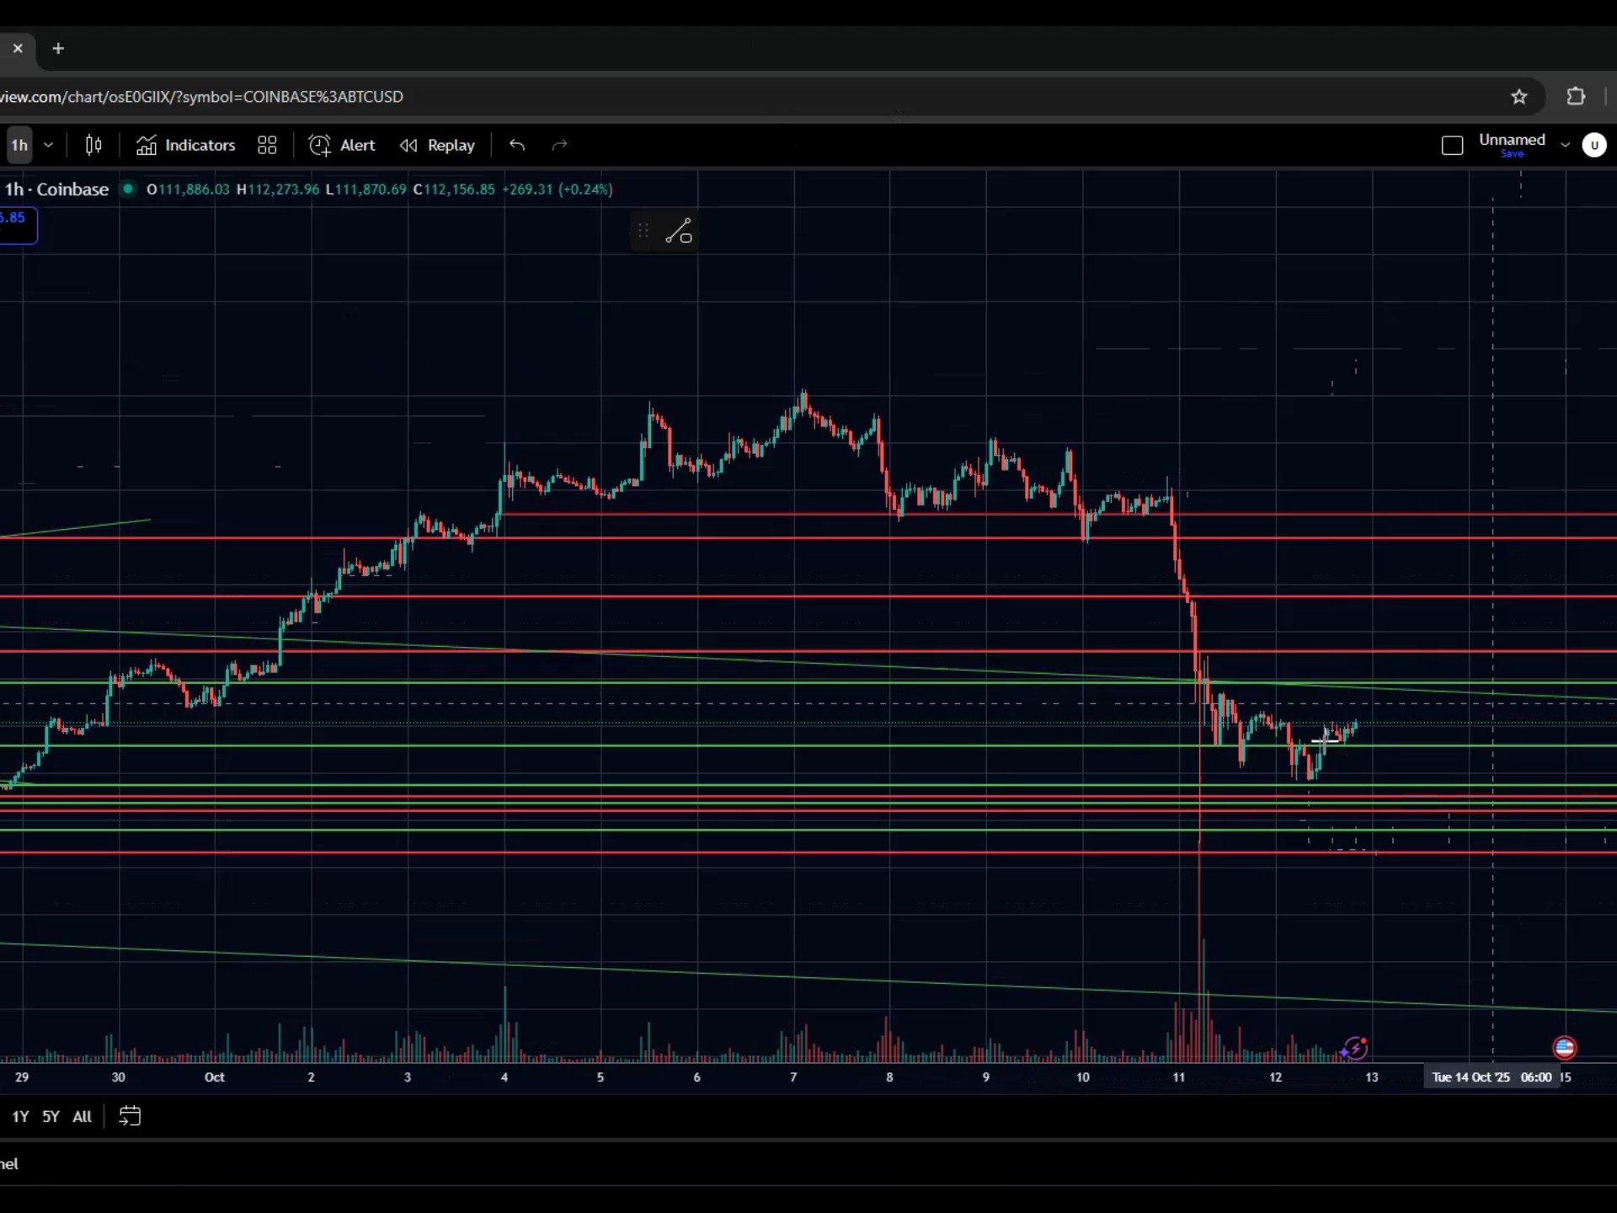Select the 1Y range button
The width and height of the screenshot is (1617, 1213).
(x=20, y=1116)
